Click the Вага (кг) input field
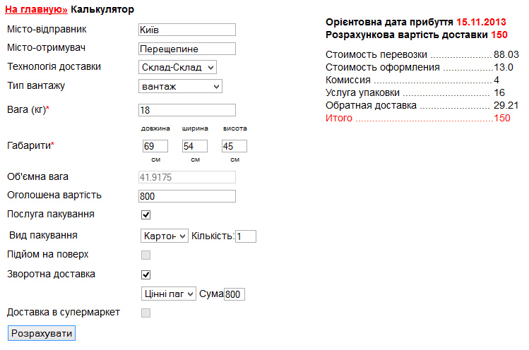Screen dimensions: 529x350 click(187, 110)
